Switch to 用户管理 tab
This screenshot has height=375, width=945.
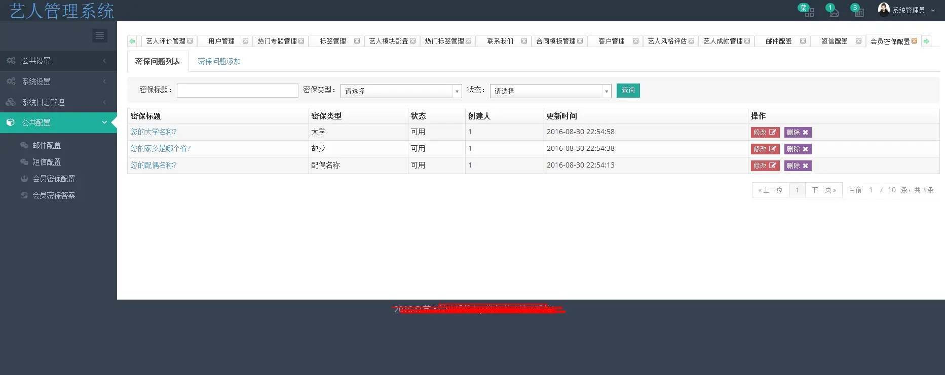coord(221,41)
